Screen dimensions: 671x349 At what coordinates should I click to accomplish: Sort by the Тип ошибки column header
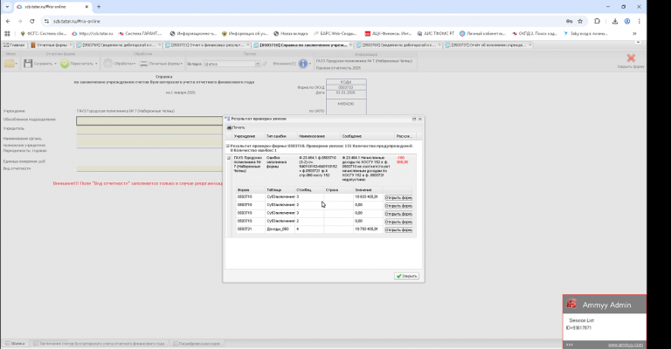[276, 136]
